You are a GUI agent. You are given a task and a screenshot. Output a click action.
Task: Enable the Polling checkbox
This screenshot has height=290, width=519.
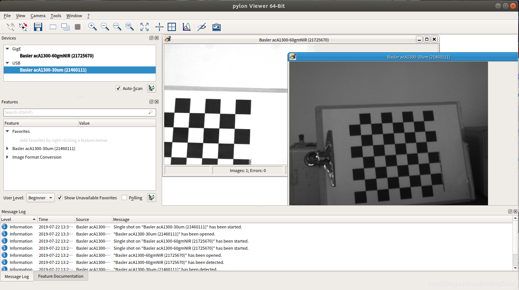(x=124, y=197)
